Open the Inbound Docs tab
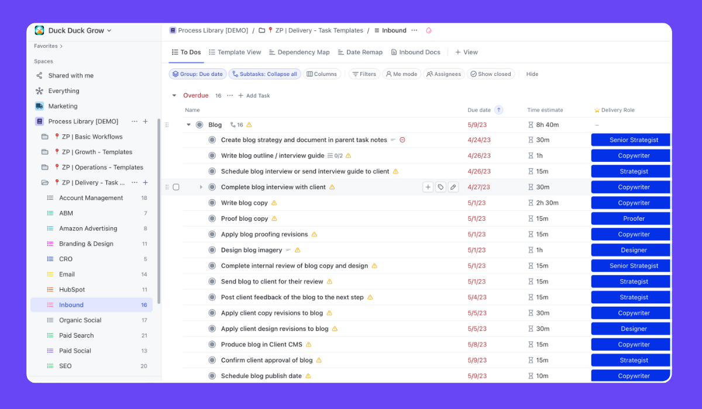Screen dimensions: 702x409 click(415, 52)
